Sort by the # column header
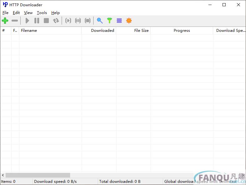The height and width of the screenshot is (185, 246). click(x=6, y=31)
